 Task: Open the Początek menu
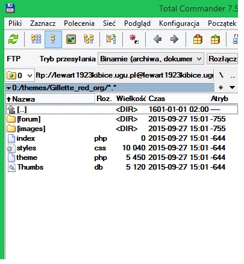[222, 23]
